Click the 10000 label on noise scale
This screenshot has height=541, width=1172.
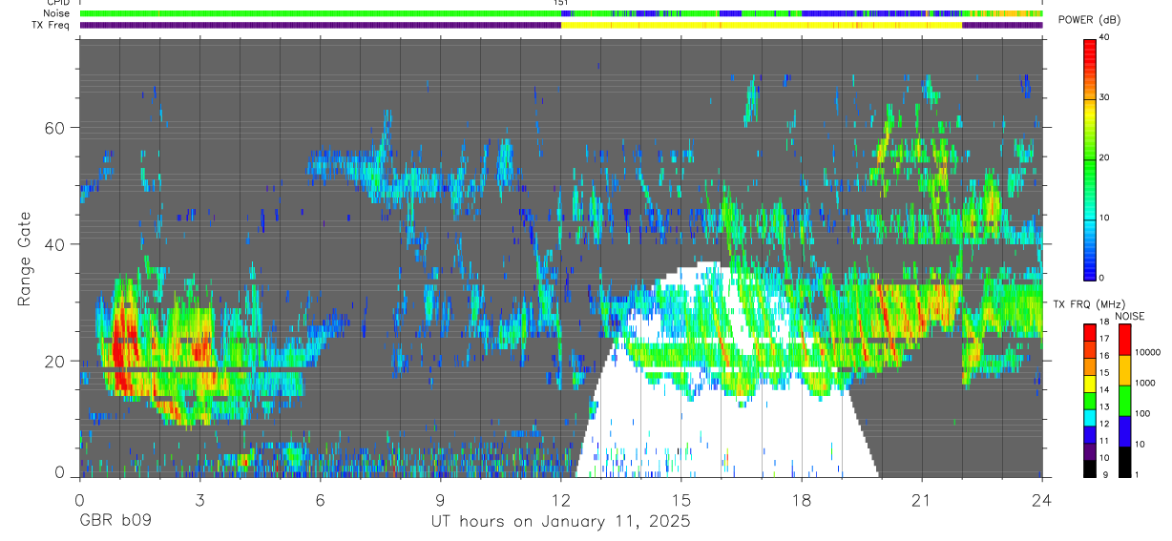point(1148,353)
